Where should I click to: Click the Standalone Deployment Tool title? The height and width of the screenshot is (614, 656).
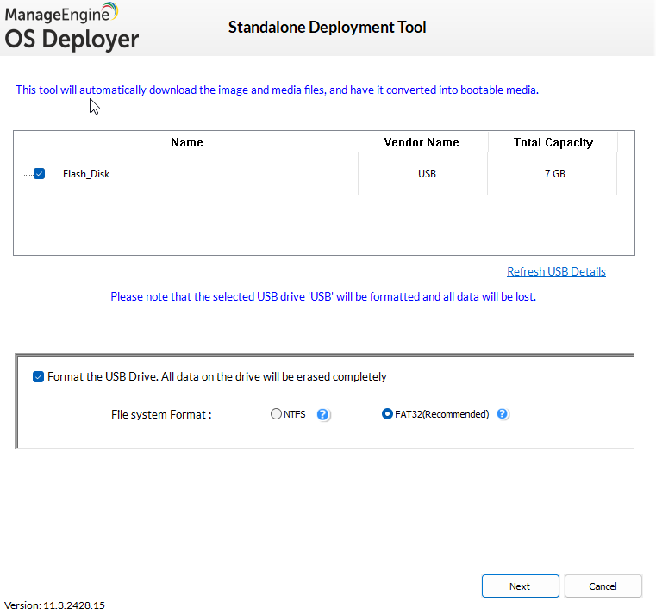[327, 28]
